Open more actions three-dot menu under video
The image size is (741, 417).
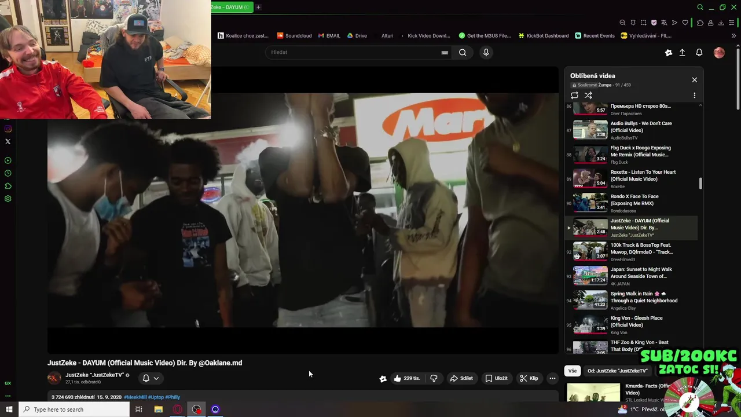(x=552, y=378)
